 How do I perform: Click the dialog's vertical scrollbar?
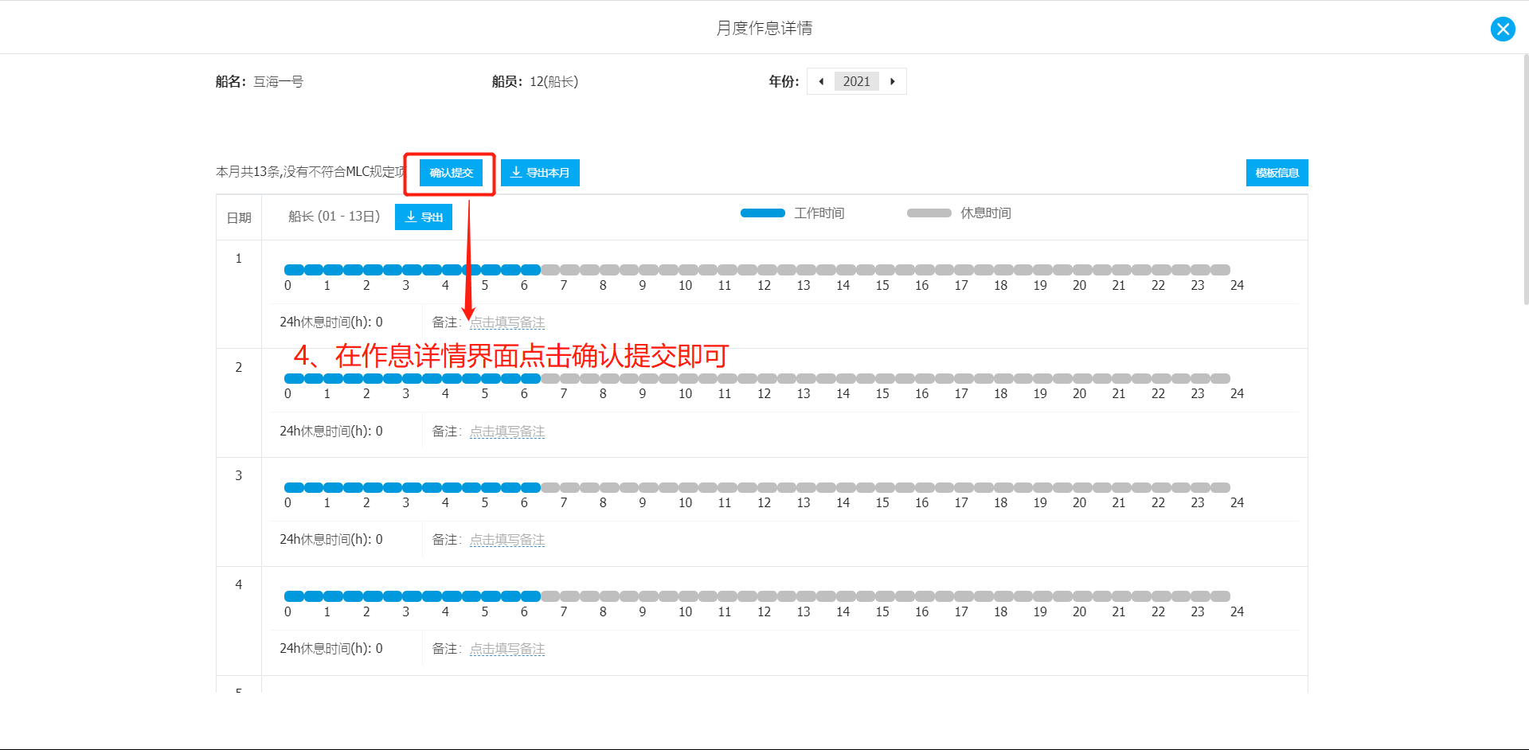tap(1525, 179)
